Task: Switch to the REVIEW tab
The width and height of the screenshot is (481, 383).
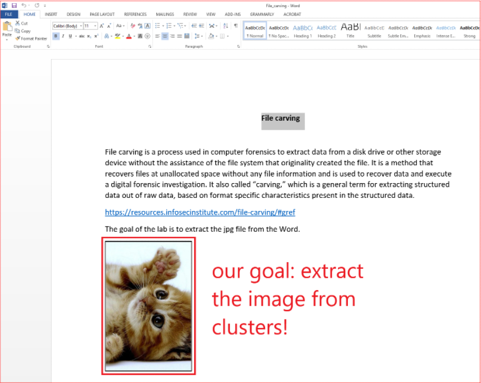Action: tap(190, 14)
